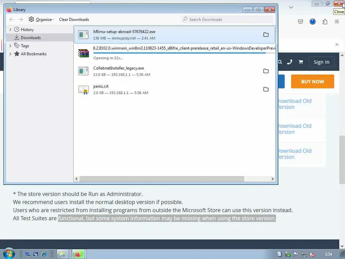Screen dimensions: 345x259
Task: Dismiss the notification bar with X
Action: click(337, 45)
